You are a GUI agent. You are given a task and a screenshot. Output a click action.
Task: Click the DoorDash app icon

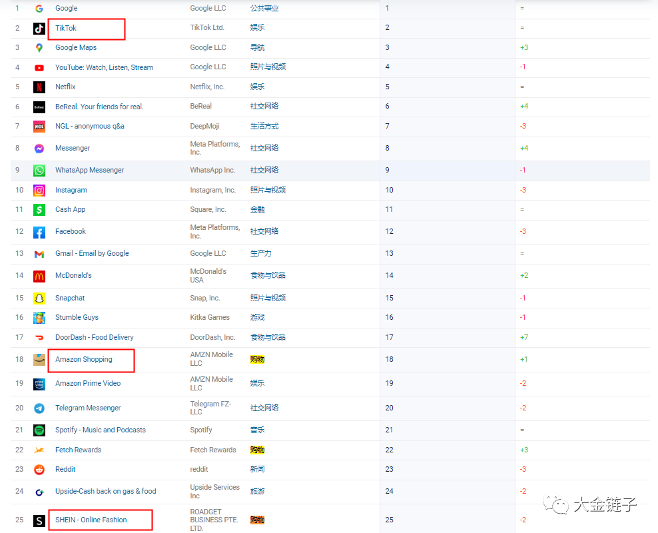coord(39,337)
